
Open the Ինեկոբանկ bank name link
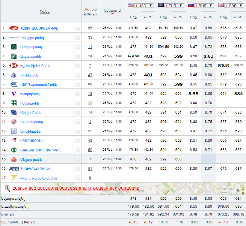coord(30,103)
